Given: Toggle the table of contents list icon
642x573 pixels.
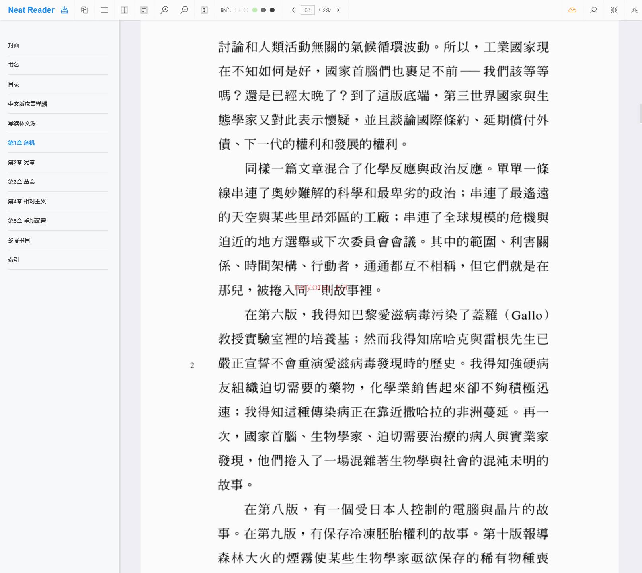Looking at the screenshot, I should [x=104, y=10].
